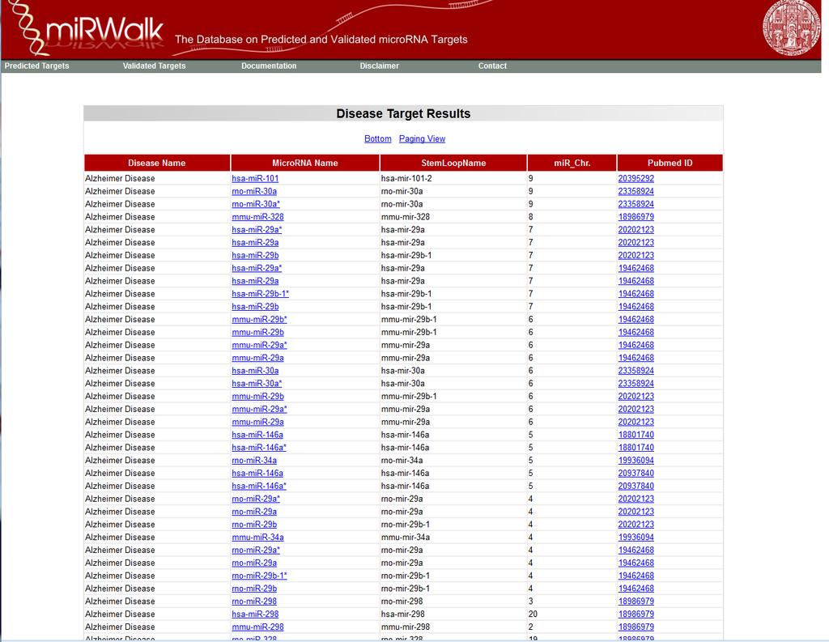
Task: Open the mmu-miR-29b* link
Action: click(259, 320)
